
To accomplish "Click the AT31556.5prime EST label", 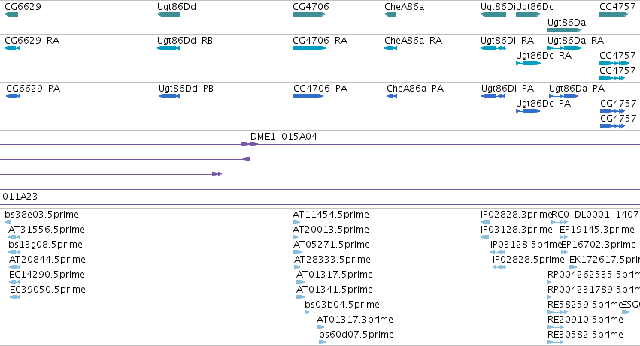I will pos(47,230).
